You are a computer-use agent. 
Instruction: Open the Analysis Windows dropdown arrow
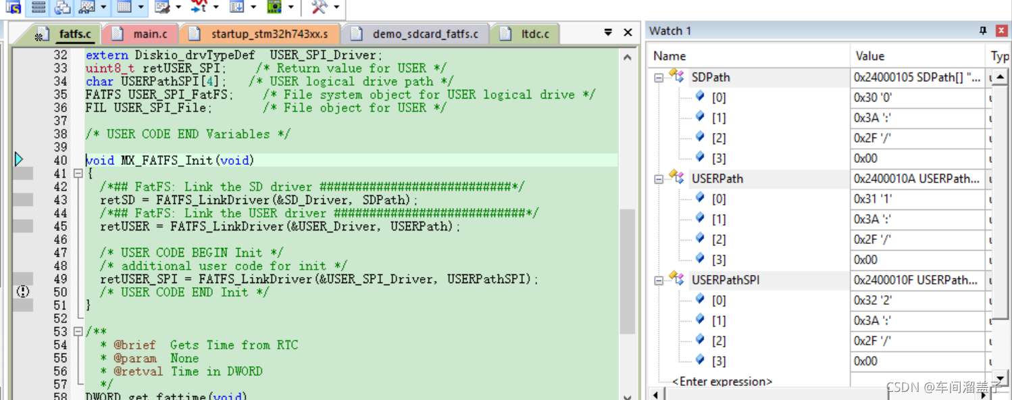tap(216, 7)
